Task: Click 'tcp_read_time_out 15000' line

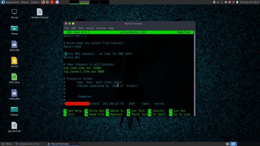Action: [x=82, y=68]
